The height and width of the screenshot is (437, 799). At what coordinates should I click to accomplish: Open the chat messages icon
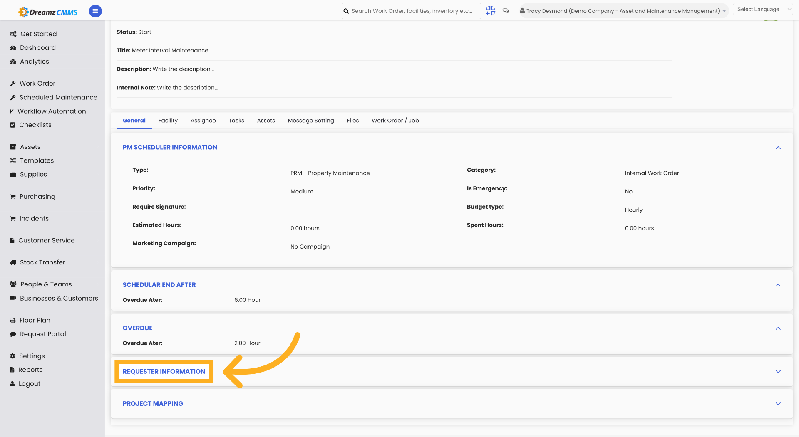506,11
